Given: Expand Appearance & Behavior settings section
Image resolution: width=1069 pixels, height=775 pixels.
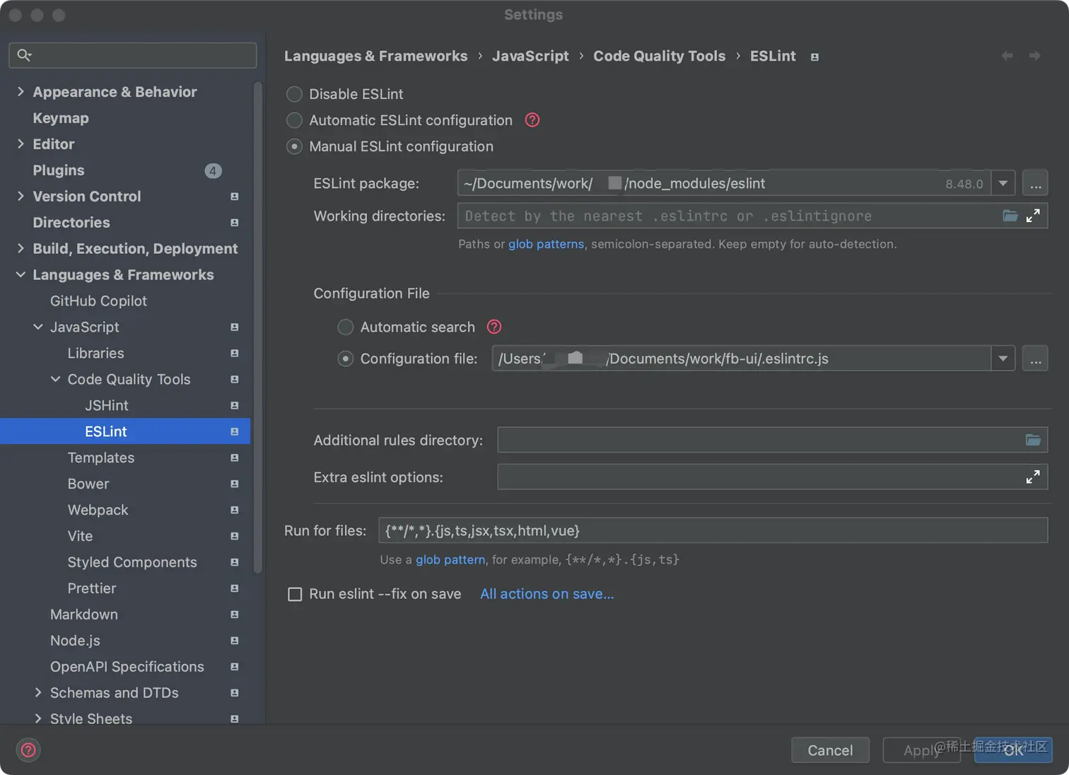Looking at the screenshot, I should click(21, 92).
